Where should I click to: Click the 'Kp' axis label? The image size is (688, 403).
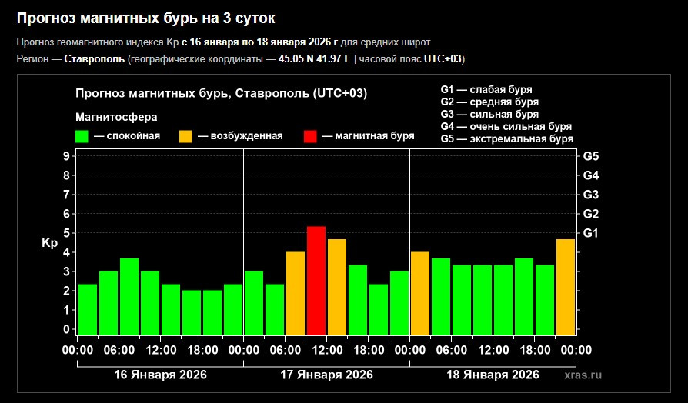[x=49, y=243]
